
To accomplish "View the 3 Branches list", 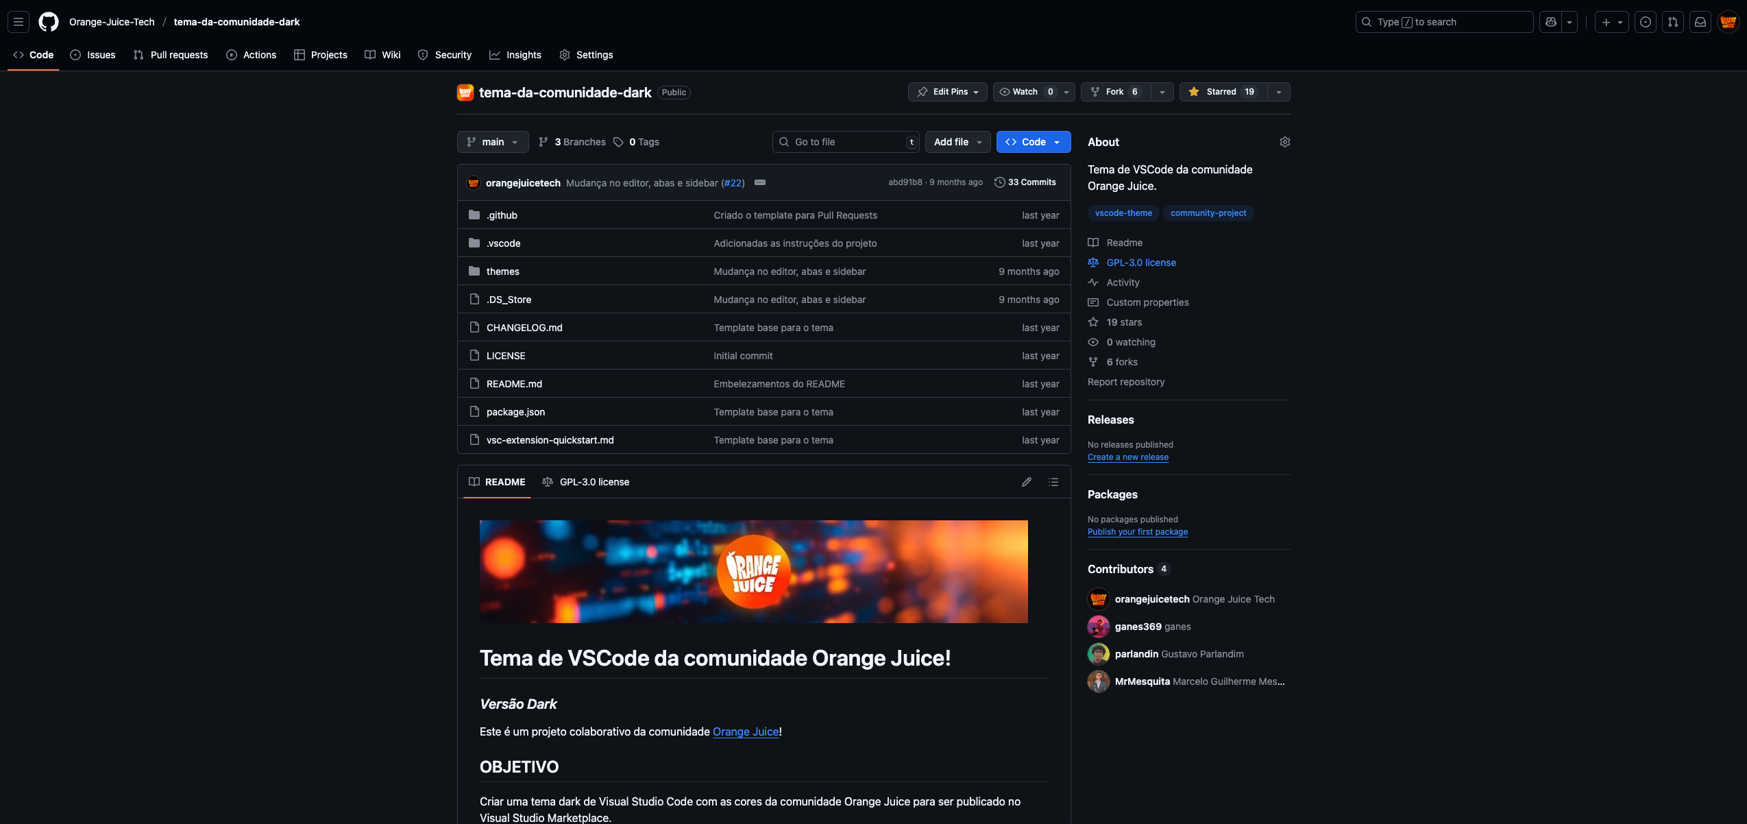I will (x=572, y=142).
